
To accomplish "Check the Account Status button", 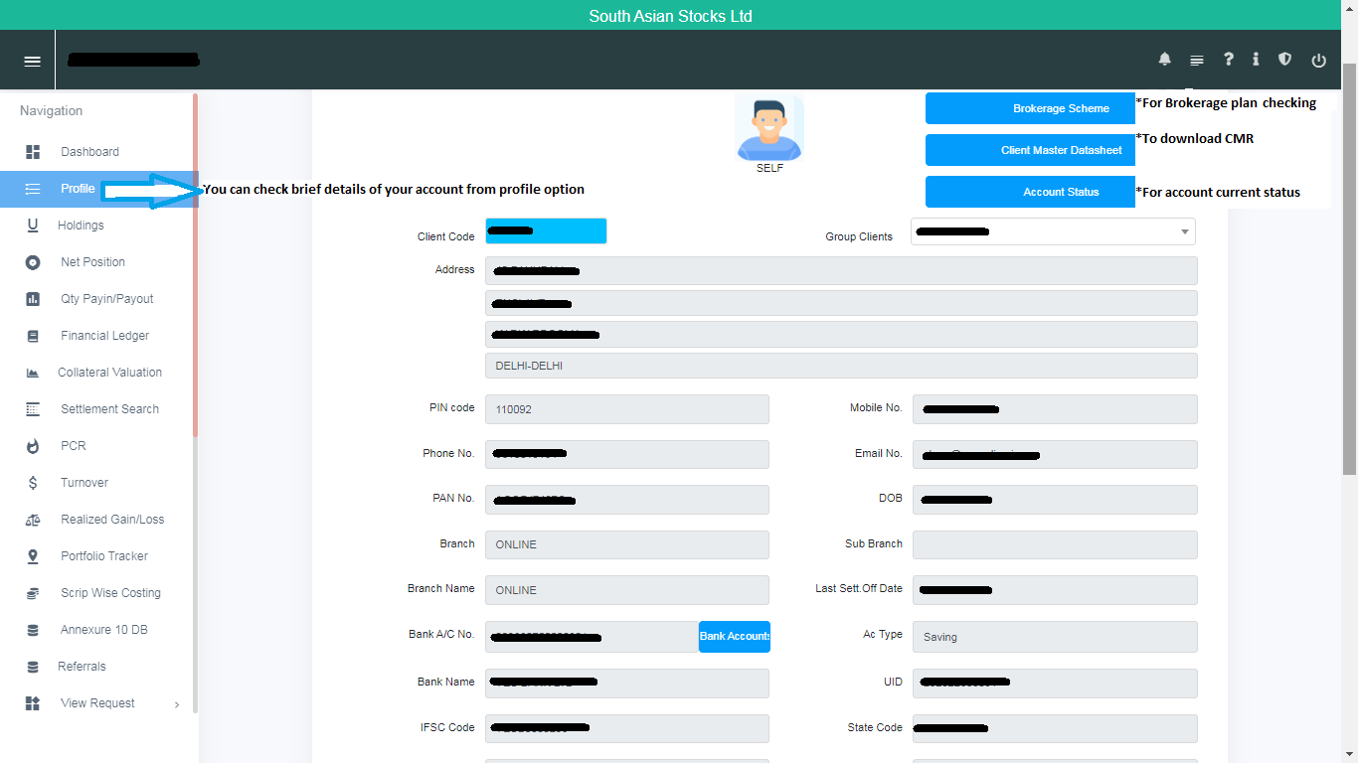I will pos(1030,192).
